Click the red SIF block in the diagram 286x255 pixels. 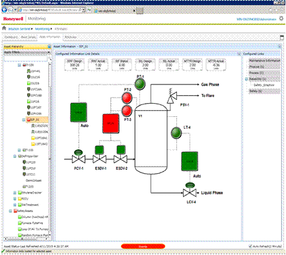point(111,124)
